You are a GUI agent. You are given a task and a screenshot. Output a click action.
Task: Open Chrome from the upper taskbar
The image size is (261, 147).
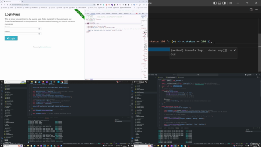62,82
